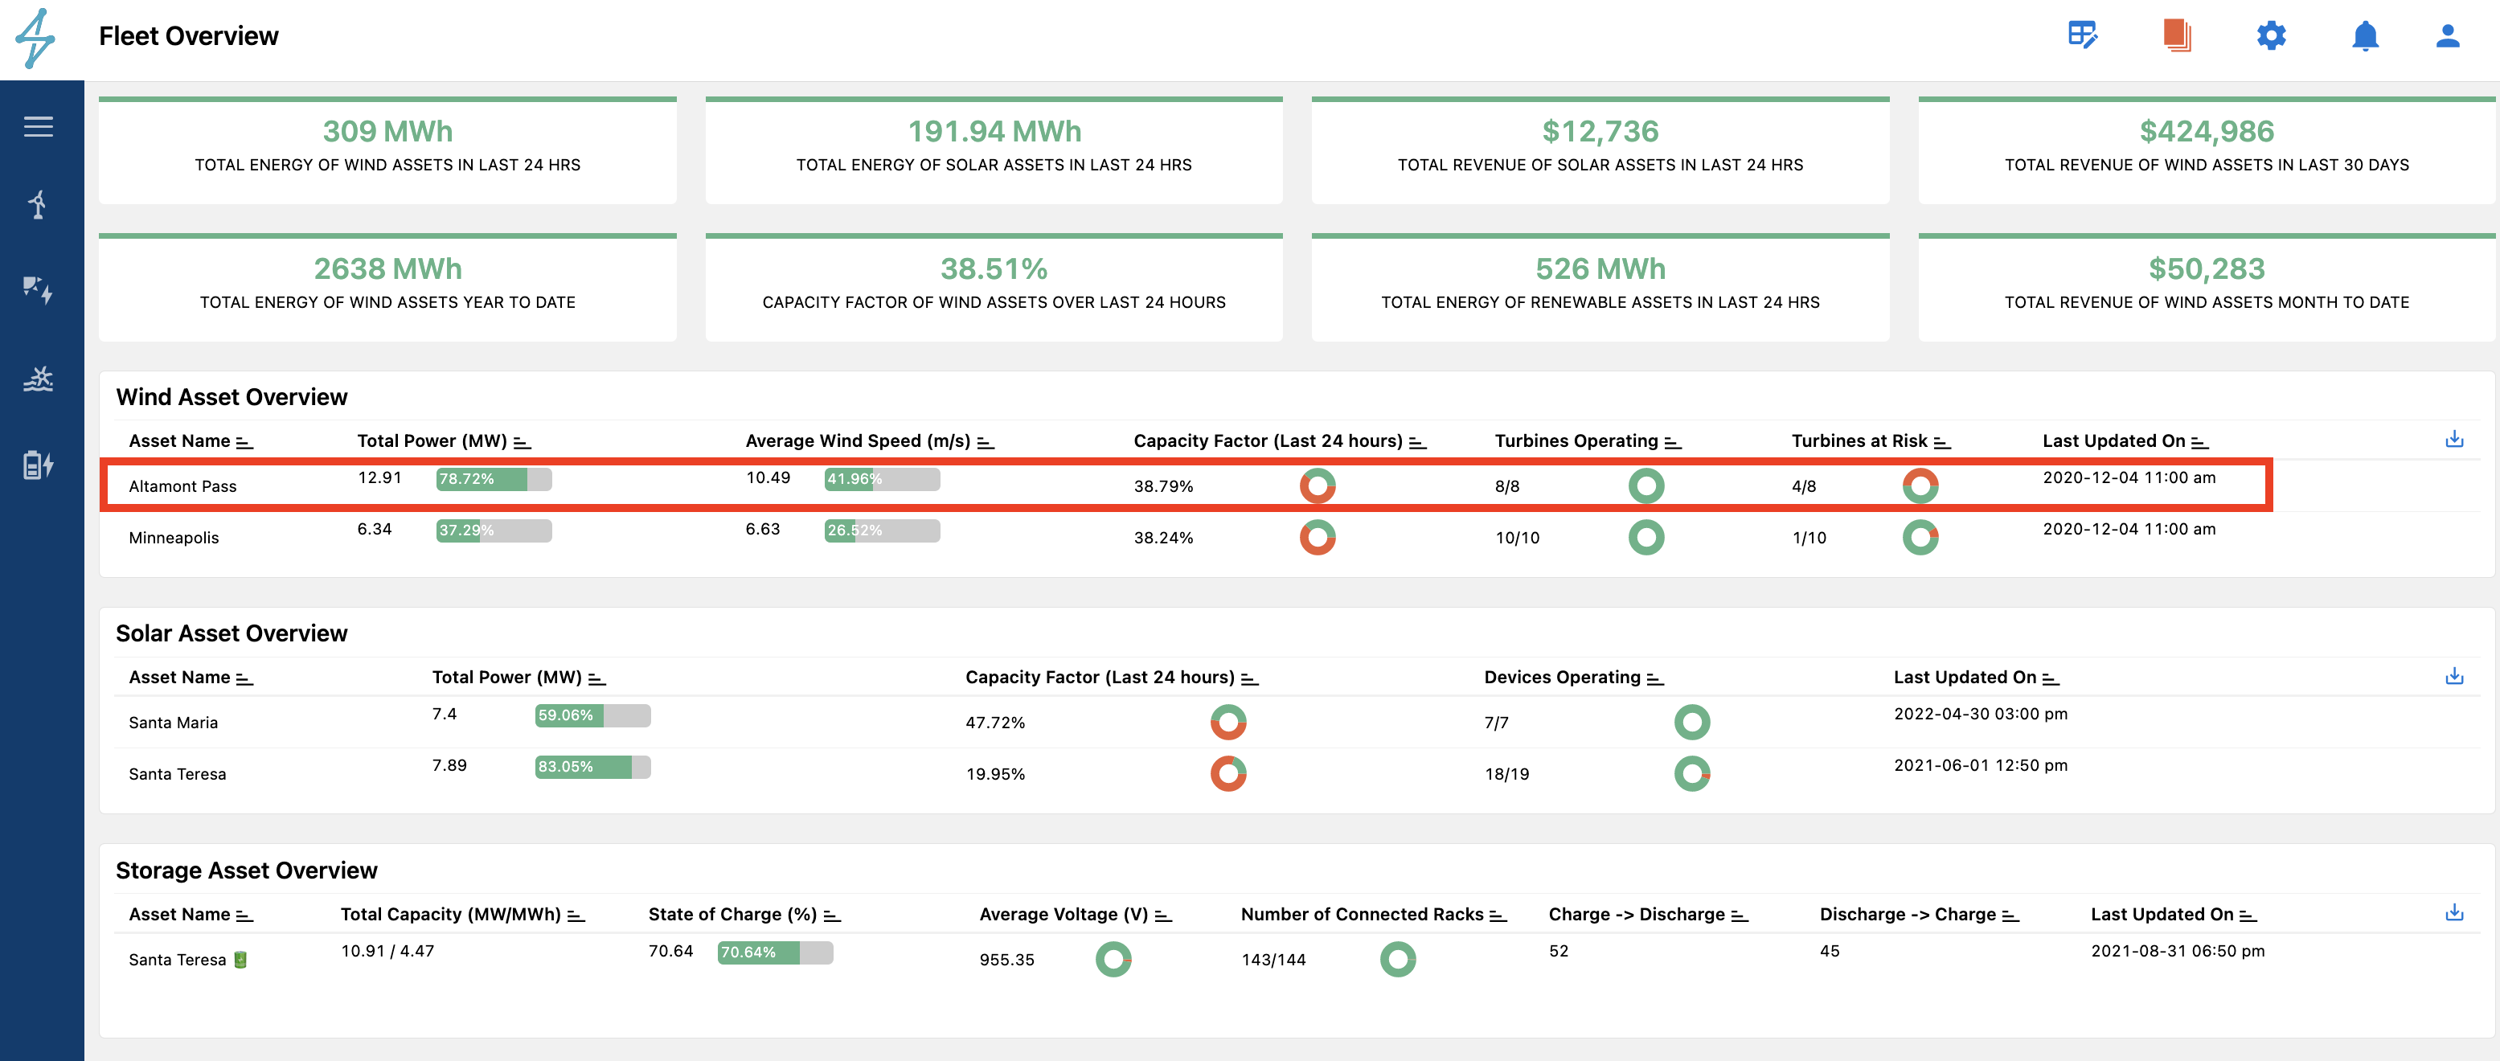Open the settings gear icon

coord(2271,36)
